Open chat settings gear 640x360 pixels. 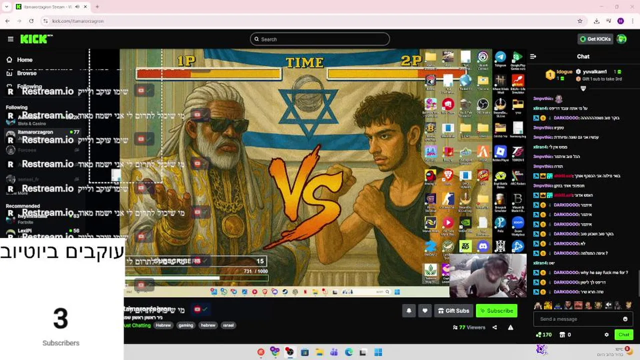click(x=606, y=335)
